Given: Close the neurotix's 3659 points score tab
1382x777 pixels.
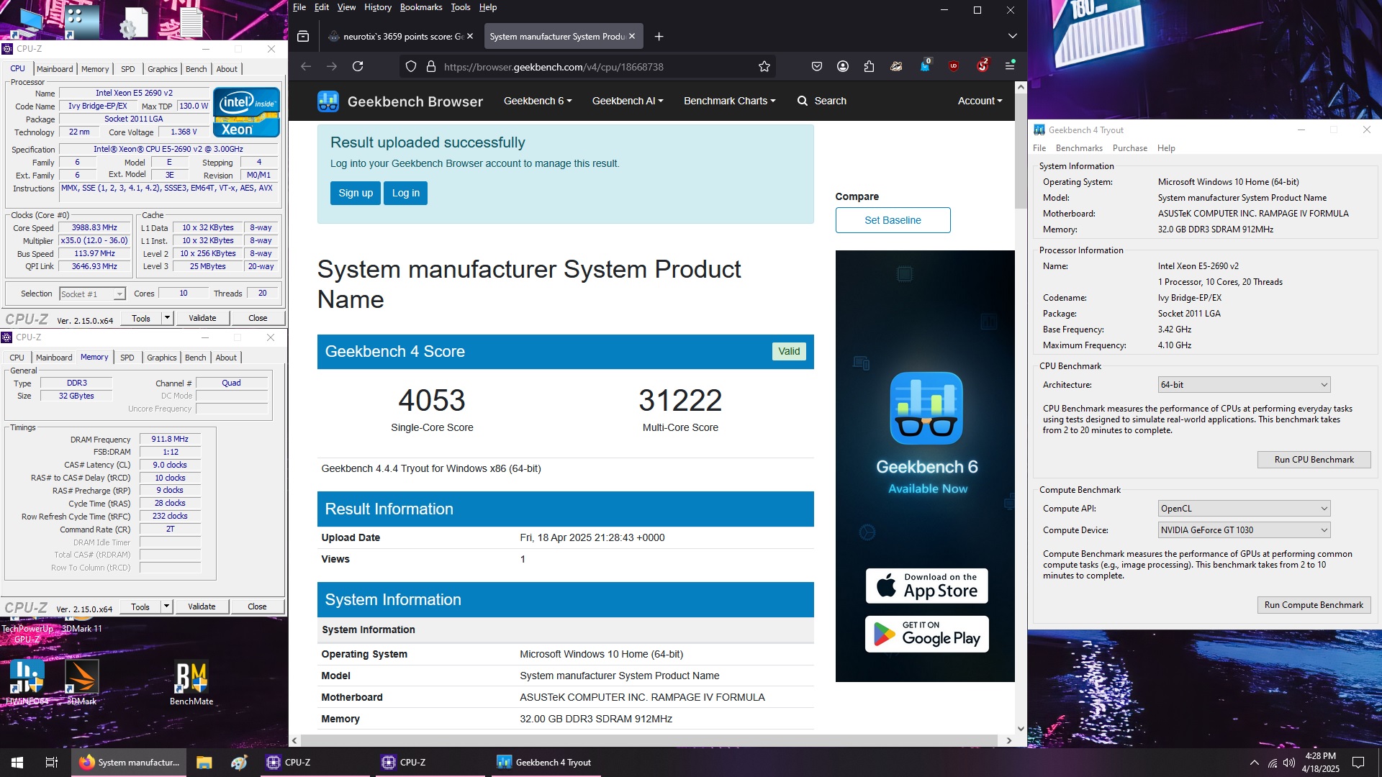Looking at the screenshot, I should pos(470,36).
